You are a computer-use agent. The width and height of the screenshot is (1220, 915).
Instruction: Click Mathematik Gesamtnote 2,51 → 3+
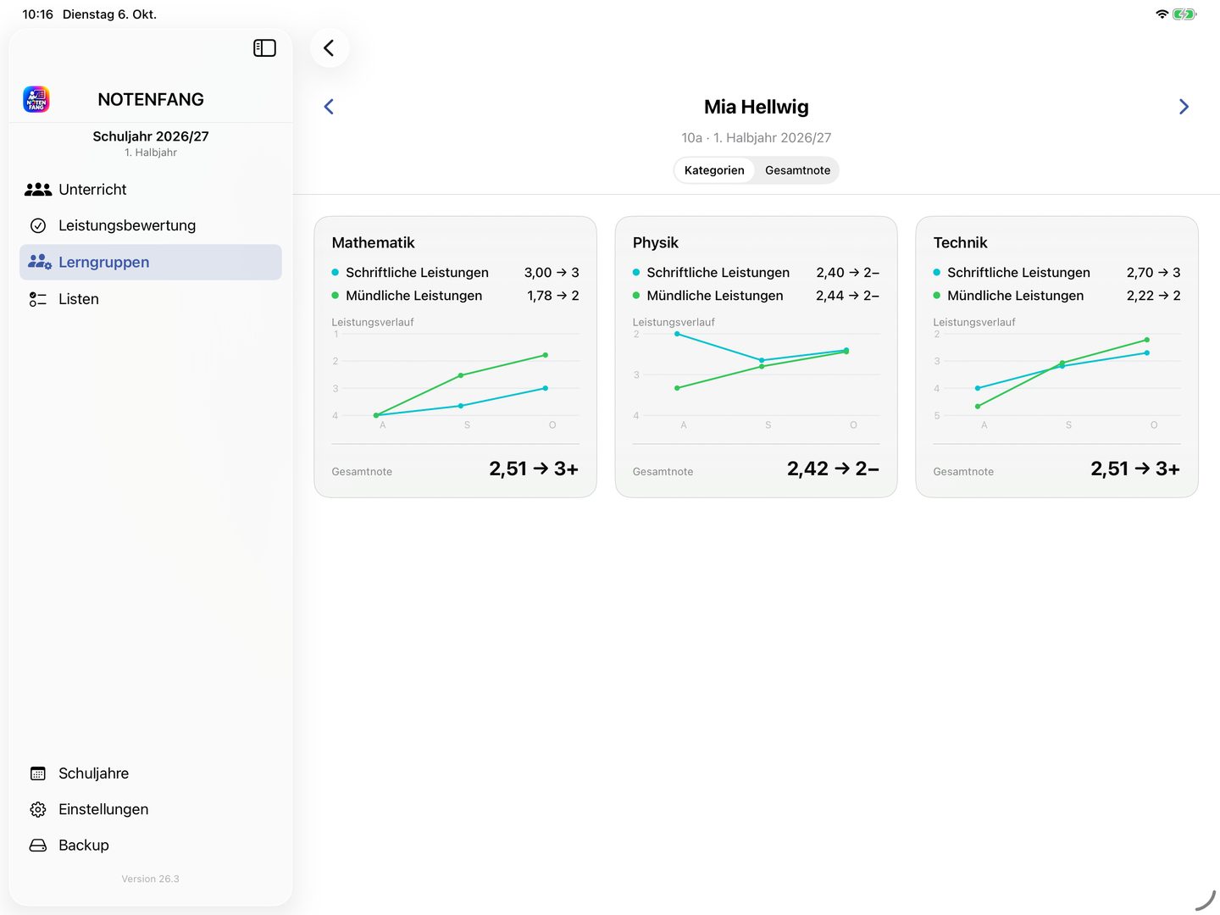point(534,469)
